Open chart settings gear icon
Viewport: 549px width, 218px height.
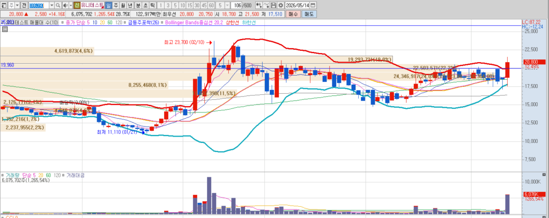[280, 5]
